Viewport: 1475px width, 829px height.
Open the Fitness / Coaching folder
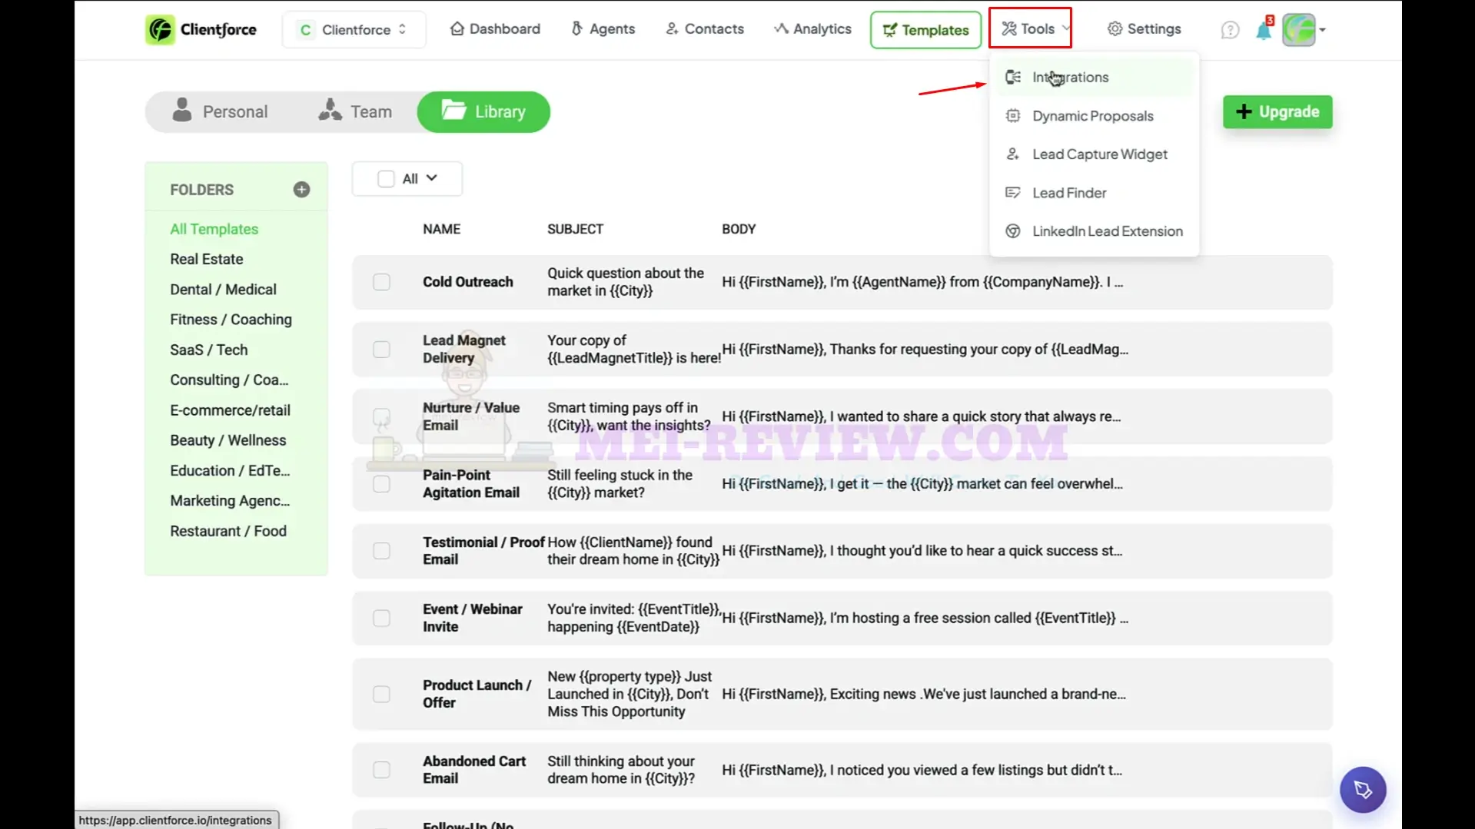pyautogui.click(x=231, y=320)
